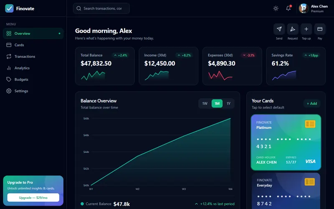Screen dimensions: 334x209
Task: Click the $47.8k current balance value
Action: pos(121,204)
